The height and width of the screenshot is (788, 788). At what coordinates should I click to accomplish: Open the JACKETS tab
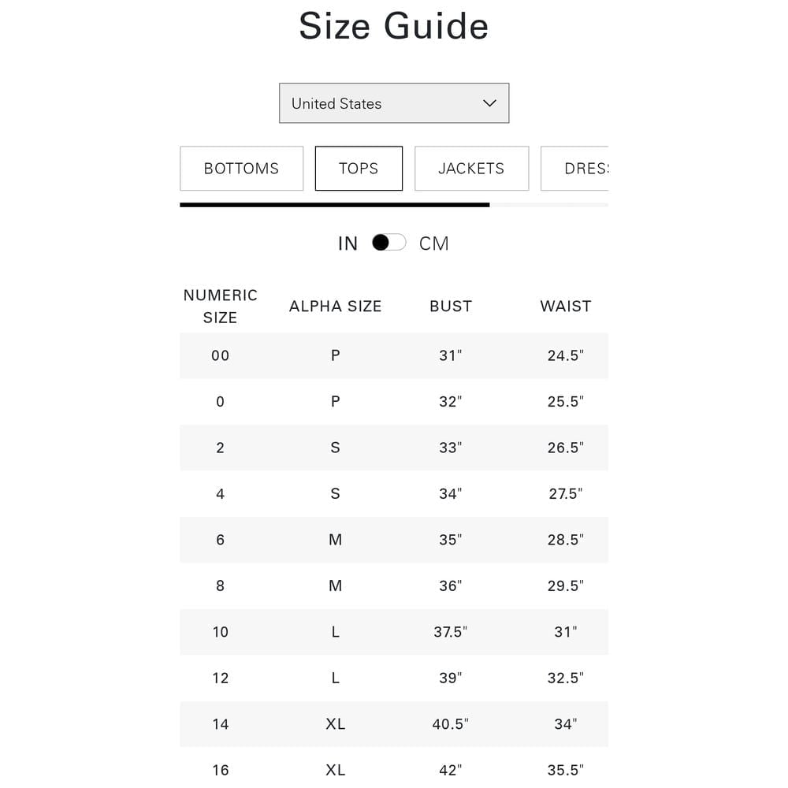pos(471,169)
